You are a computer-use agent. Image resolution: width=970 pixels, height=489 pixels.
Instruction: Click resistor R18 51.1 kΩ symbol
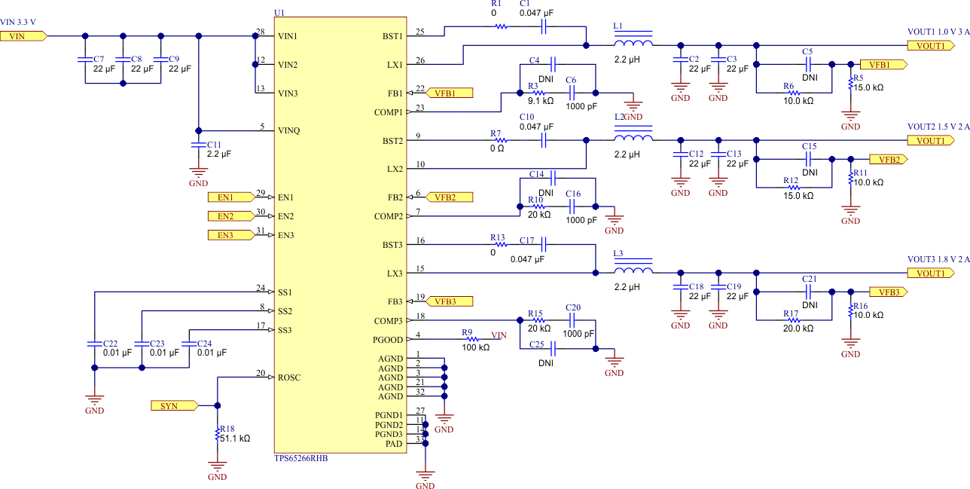(x=218, y=434)
